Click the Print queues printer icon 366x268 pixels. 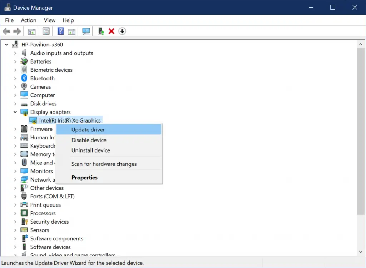(x=24, y=205)
